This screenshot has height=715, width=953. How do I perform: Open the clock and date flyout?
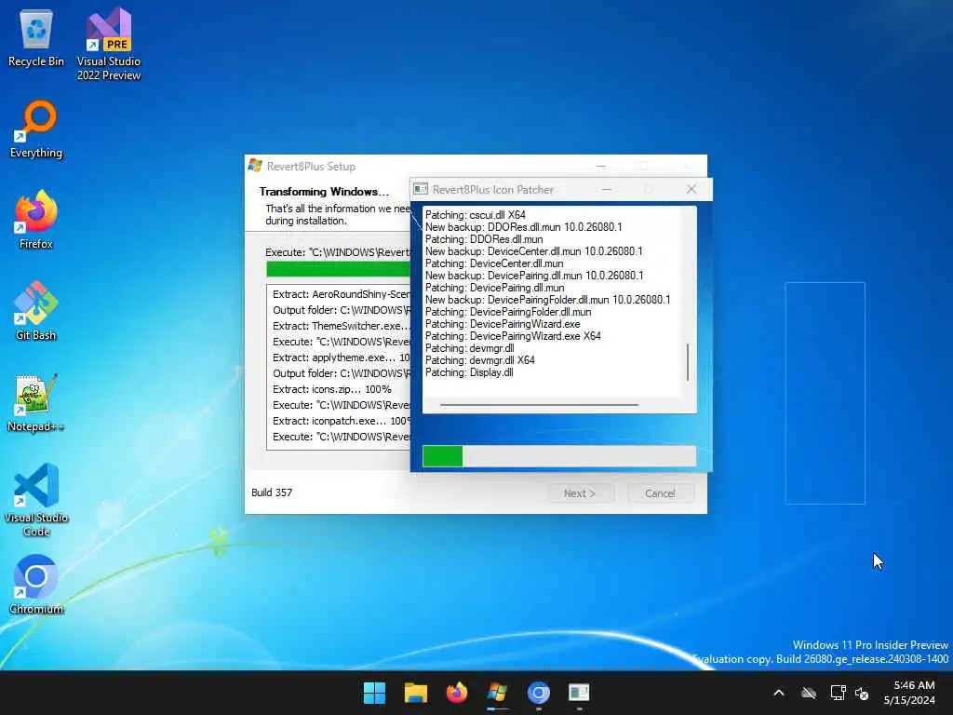pyautogui.click(x=910, y=693)
